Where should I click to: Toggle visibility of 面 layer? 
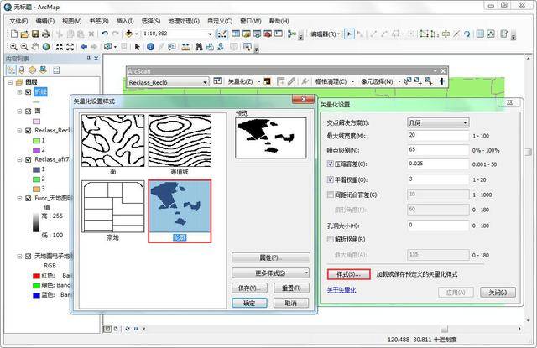point(29,111)
